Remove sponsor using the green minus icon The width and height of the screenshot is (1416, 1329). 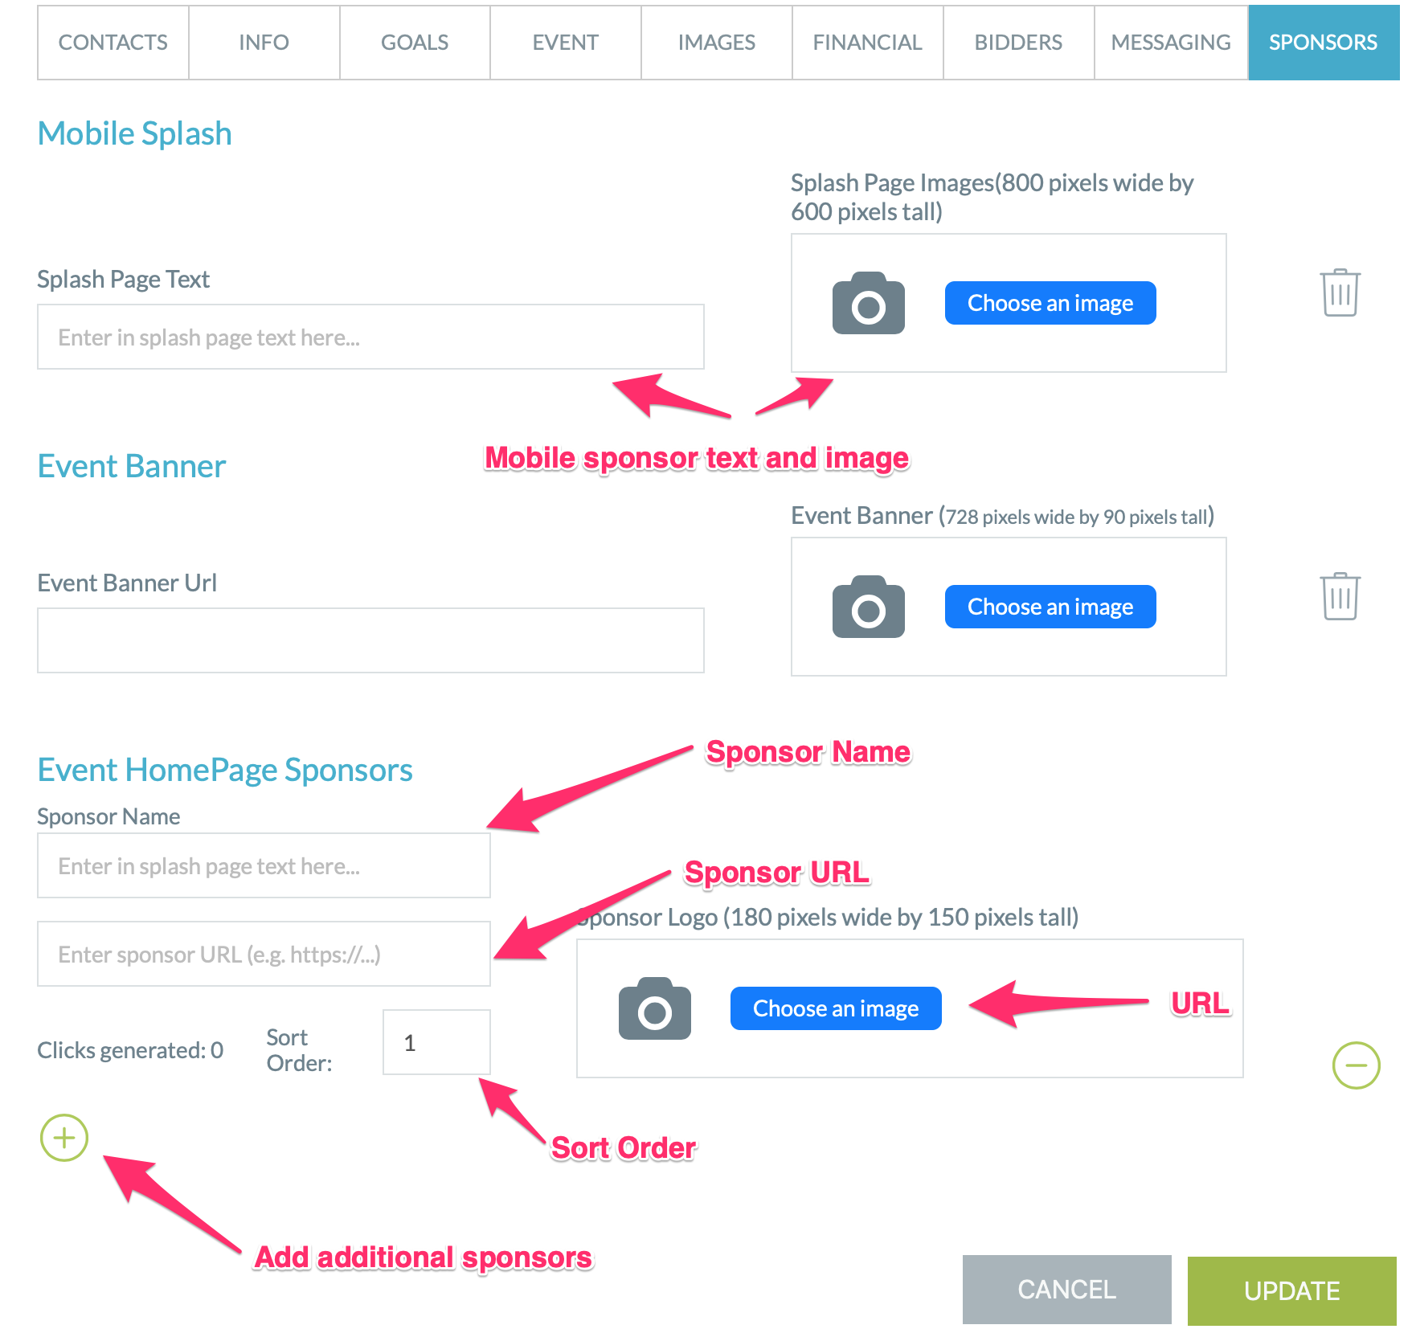[1356, 1065]
